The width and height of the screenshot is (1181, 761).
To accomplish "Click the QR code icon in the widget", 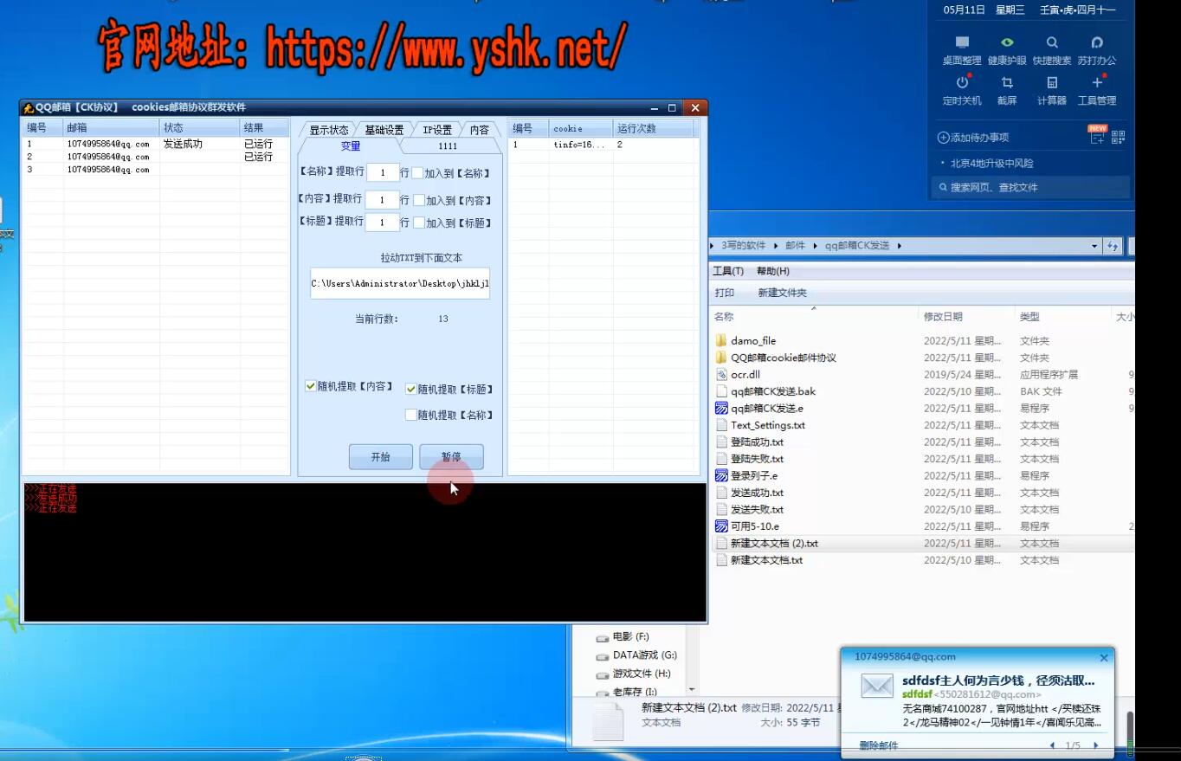I will coord(1118,137).
